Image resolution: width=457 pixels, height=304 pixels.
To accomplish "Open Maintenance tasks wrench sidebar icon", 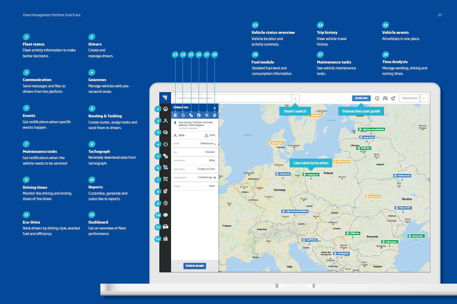I will coord(166,179).
